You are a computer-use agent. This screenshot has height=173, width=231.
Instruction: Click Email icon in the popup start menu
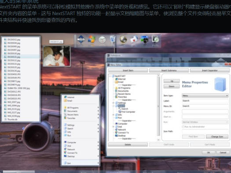[x=66, y=101]
